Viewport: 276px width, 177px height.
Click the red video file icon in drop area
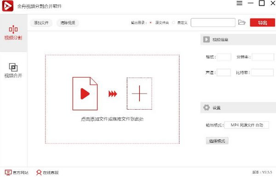[85, 94]
